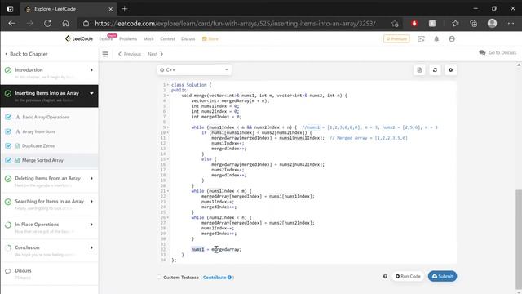Open the Contribute link
The width and height of the screenshot is (522, 294).
coord(215,278)
